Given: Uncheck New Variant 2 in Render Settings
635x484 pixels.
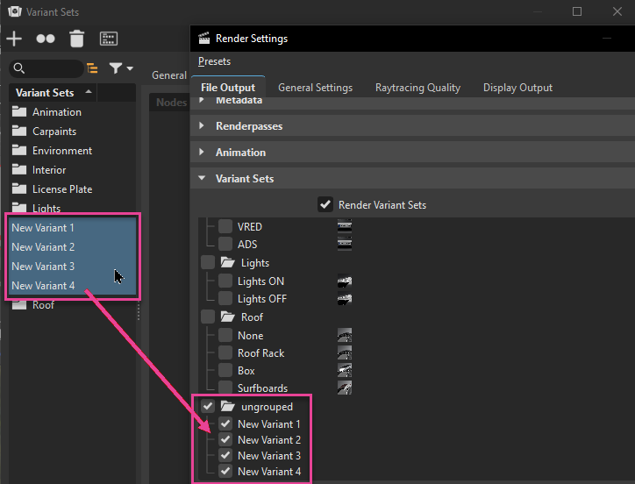Looking at the screenshot, I should pyautogui.click(x=225, y=439).
